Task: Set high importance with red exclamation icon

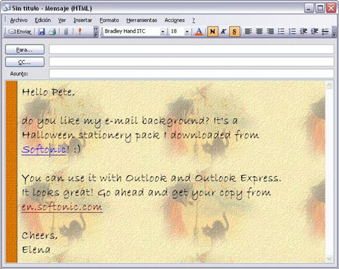Action: 80,31
